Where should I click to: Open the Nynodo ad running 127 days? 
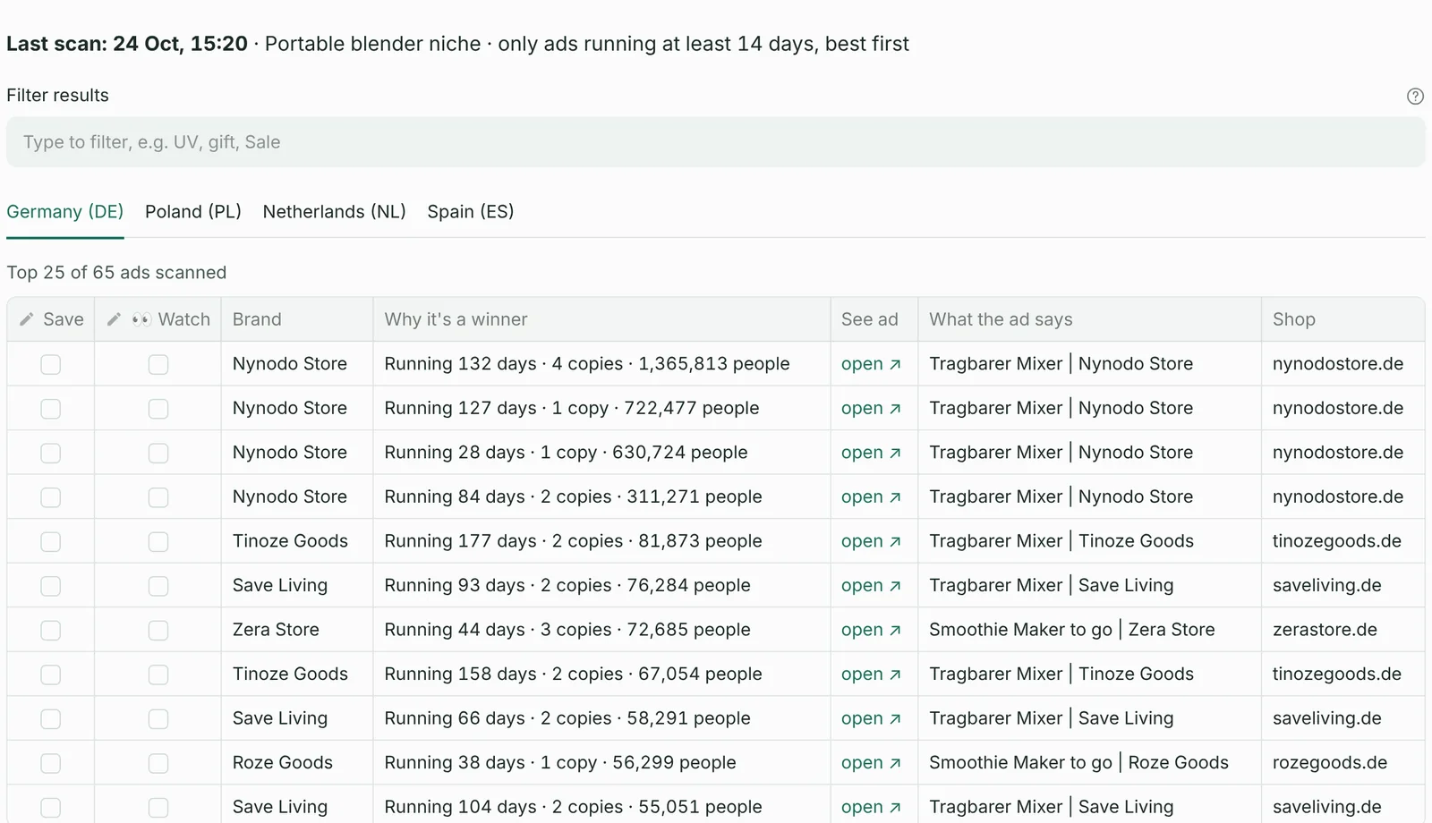(871, 409)
